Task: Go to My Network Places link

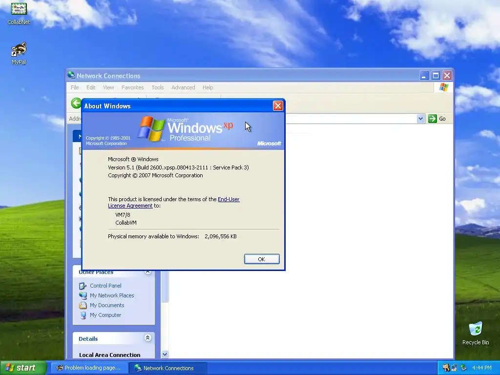Action: pyautogui.click(x=112, y=295)
